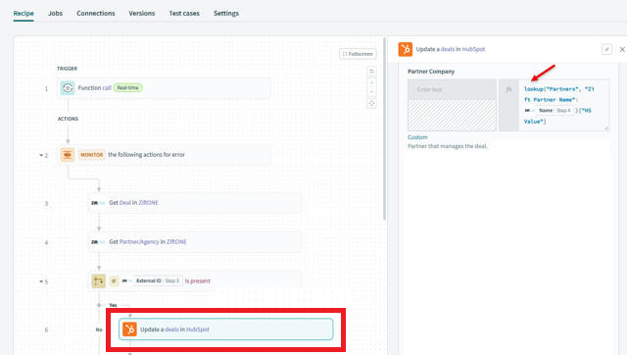Viewport: 627px width, 355px height.
Task: Click the Real-time badge on trigger
Action: pyautogui.click(x=127, y=87)
